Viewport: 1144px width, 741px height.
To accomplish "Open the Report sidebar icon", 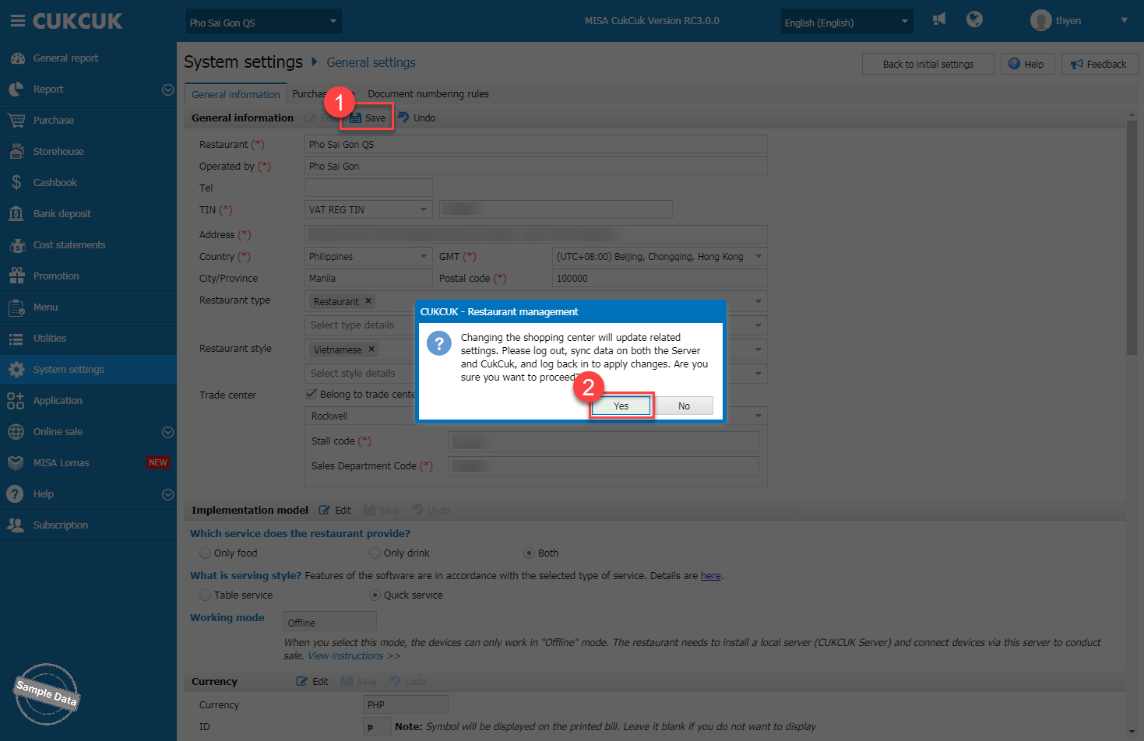I will point(16,90).
